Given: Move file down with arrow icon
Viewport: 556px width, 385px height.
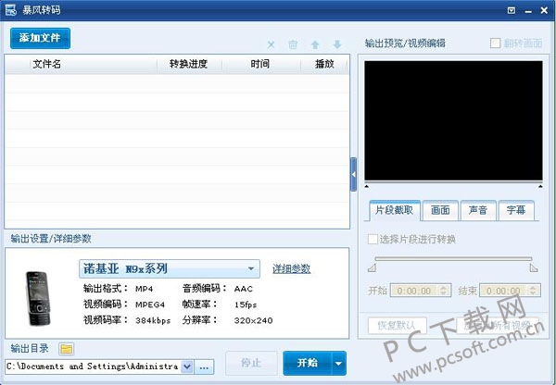Looking at the screenshot, I should (x=337, y=44).
